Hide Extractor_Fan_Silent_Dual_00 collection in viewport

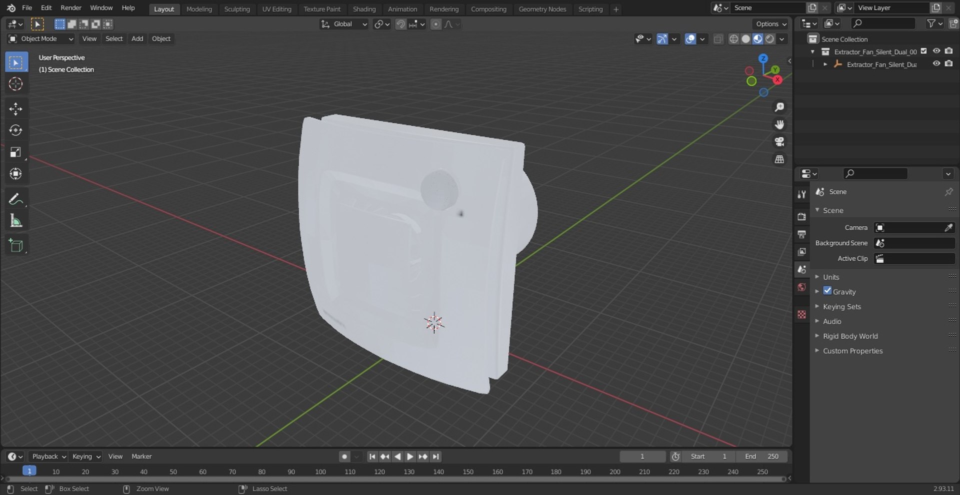point(936,51)
